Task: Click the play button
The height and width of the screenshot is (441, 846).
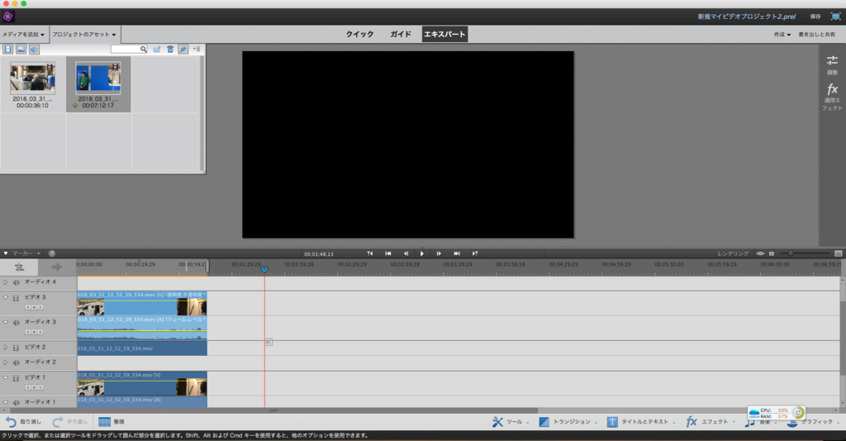Action: 422,254
